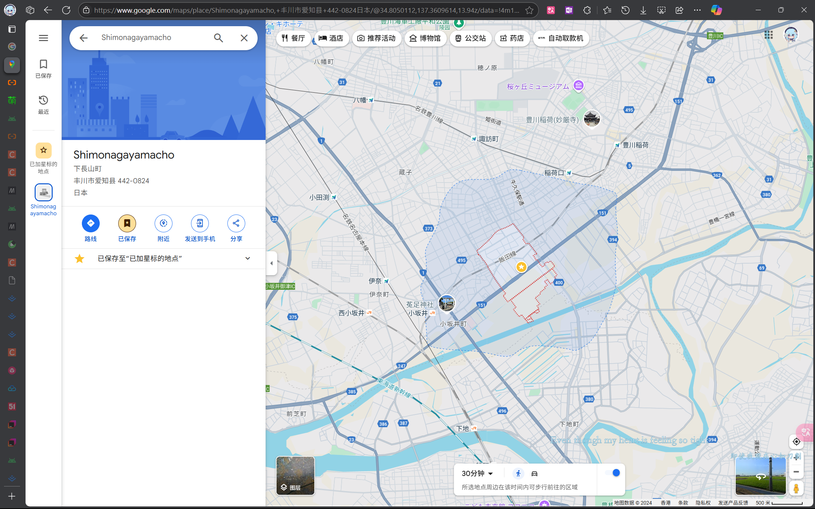Image resolution: width=815 pixels, height=509 pixels.
Task: Clear the search with X icon
Action: click(x=244, y=38)
